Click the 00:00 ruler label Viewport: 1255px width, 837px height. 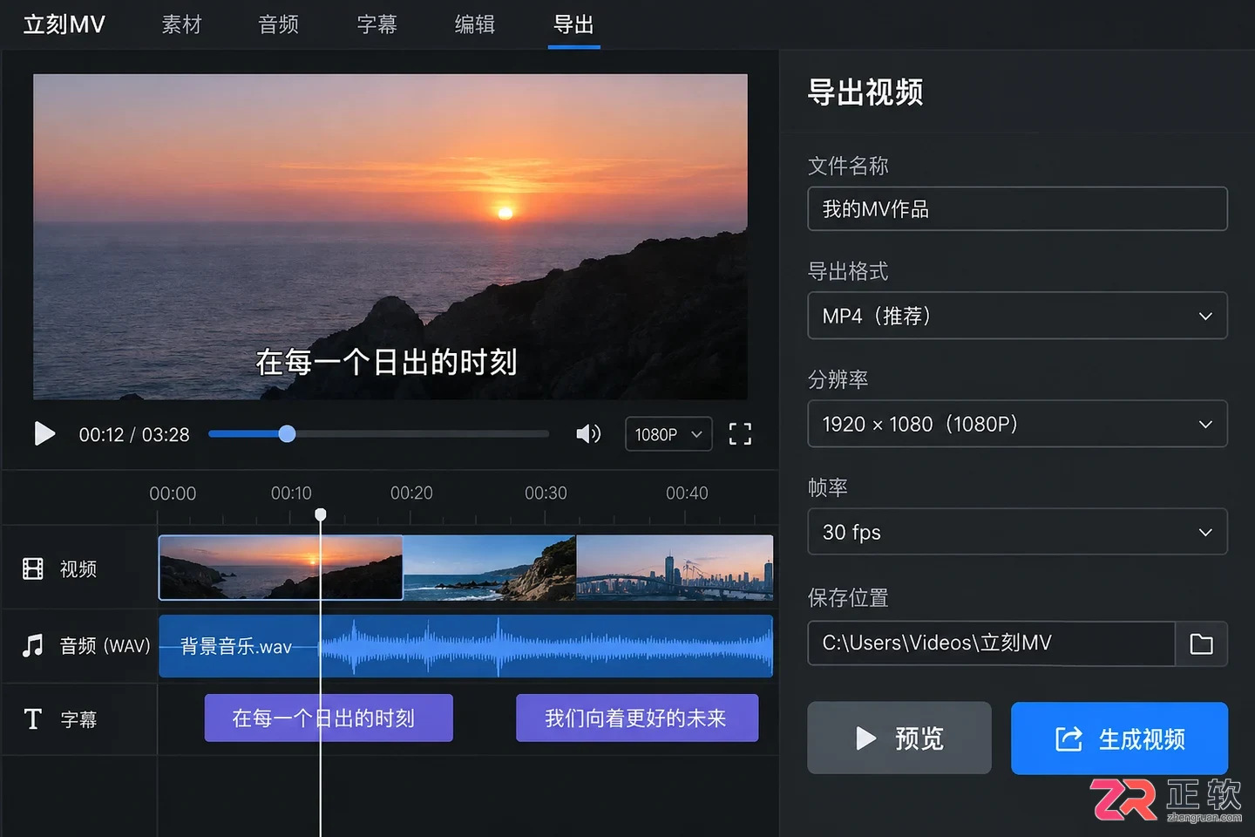173,493
